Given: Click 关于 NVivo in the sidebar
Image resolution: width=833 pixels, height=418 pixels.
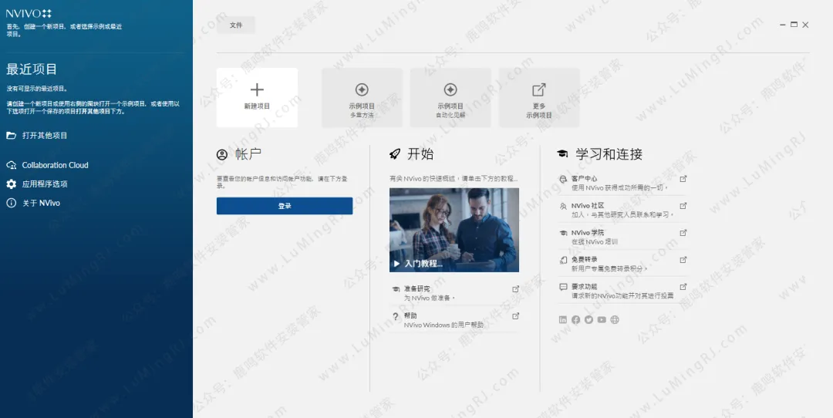Looking at the screenshot, I should [x=41, y=204].
